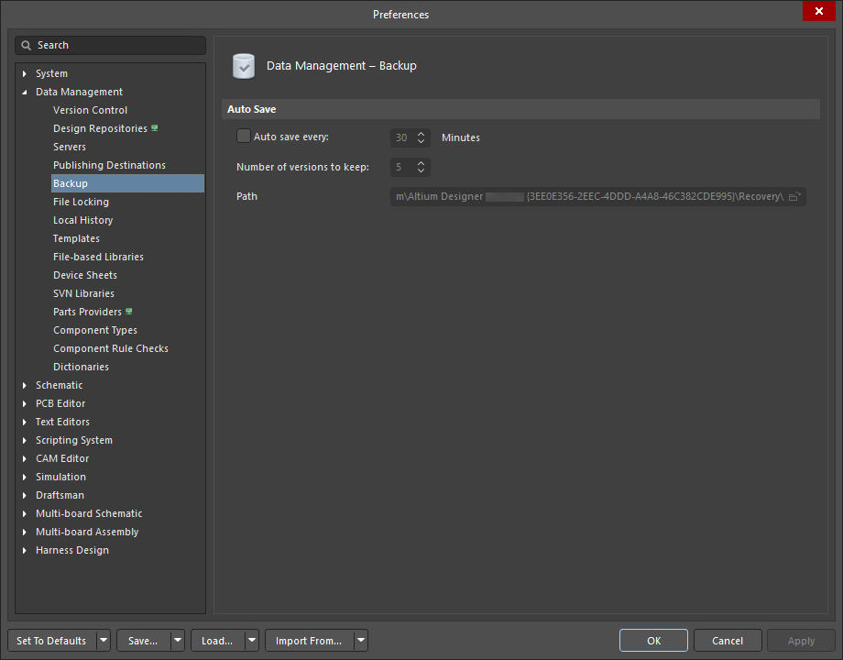Click the search magnifier icon
This screenshot has width=843, height=660.
[x=27, y=46]
